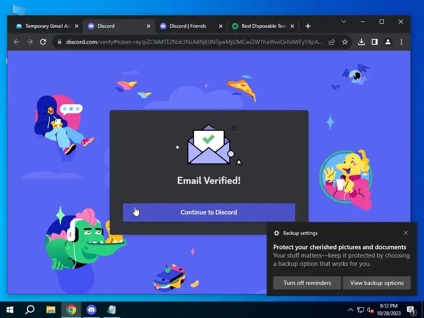
Task: Open the Discord app from taskbar
Action: (92, 310)
